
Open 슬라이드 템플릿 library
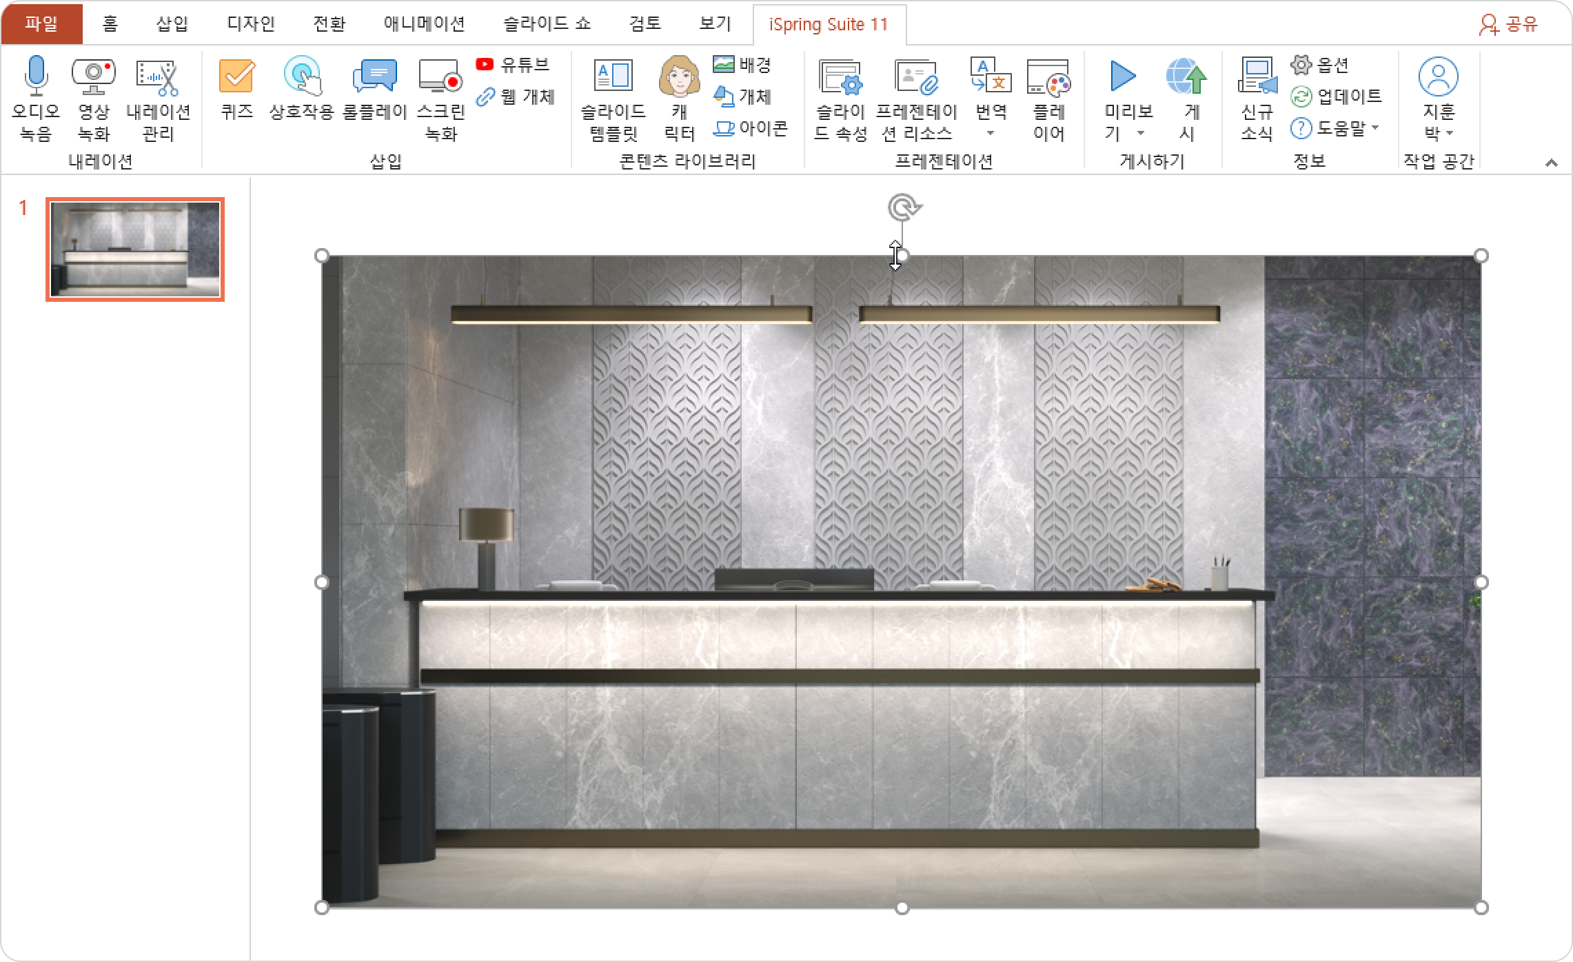pyautogui.click(x=613, y=77)
